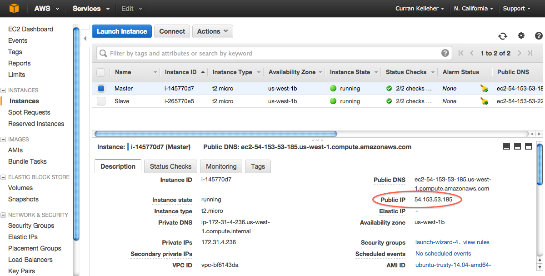The height and width of the screenshot is (276, 545).
Task: Go to last page of results
Action: pyautogui.click(x=530, y=53)
